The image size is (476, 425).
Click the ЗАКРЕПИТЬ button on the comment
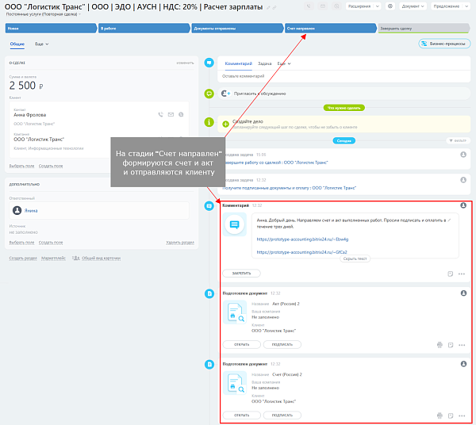(x=241, y=274)
